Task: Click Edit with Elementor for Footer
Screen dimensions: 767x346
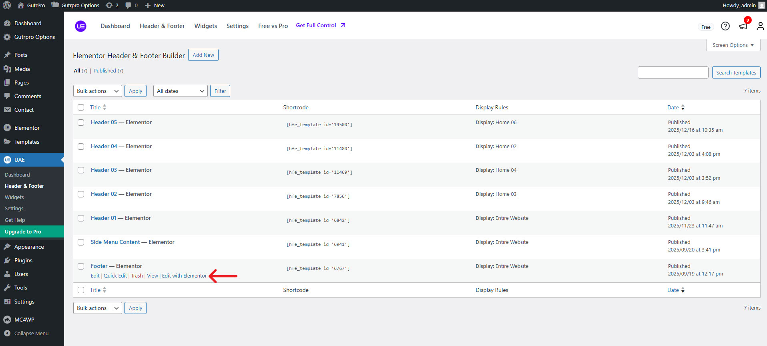Action: click(x=184, y=276)
